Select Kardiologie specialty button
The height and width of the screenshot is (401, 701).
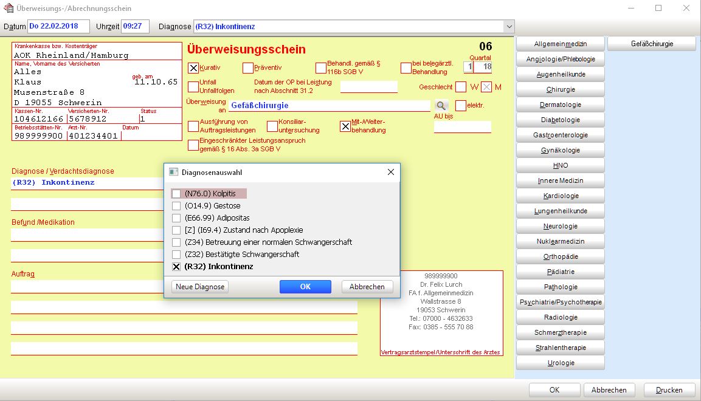pos(561,196)
